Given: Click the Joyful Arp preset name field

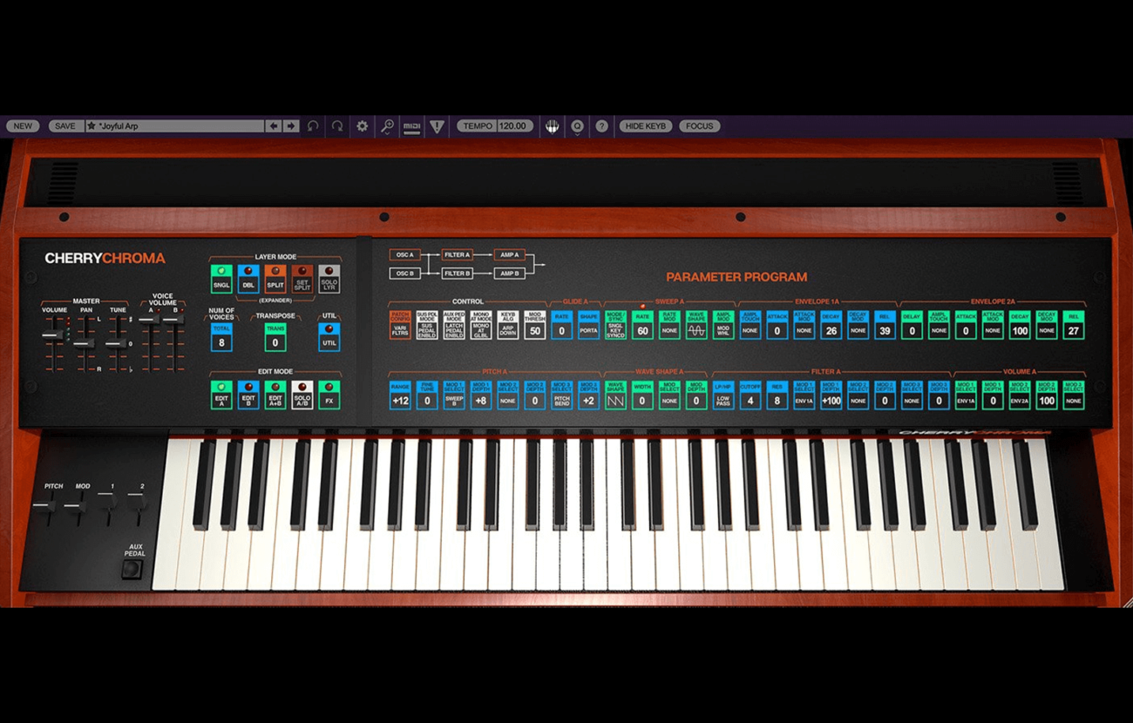Looking at the screenshot, I should click(x=174, y=126).
